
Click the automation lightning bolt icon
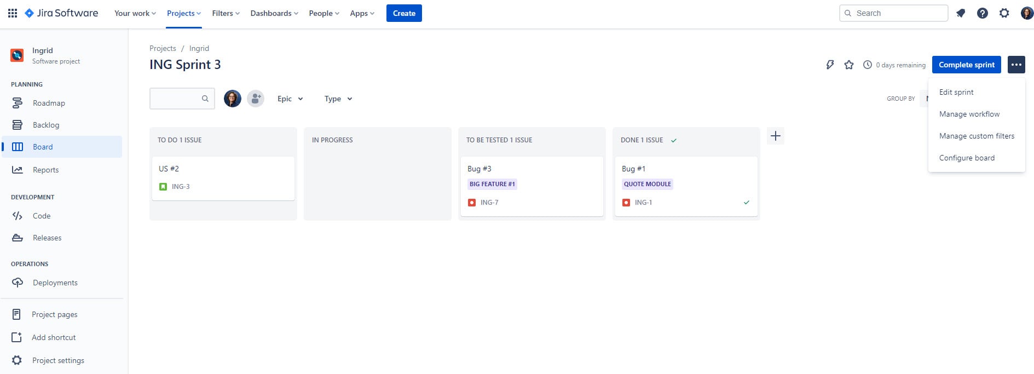point(830,65)
